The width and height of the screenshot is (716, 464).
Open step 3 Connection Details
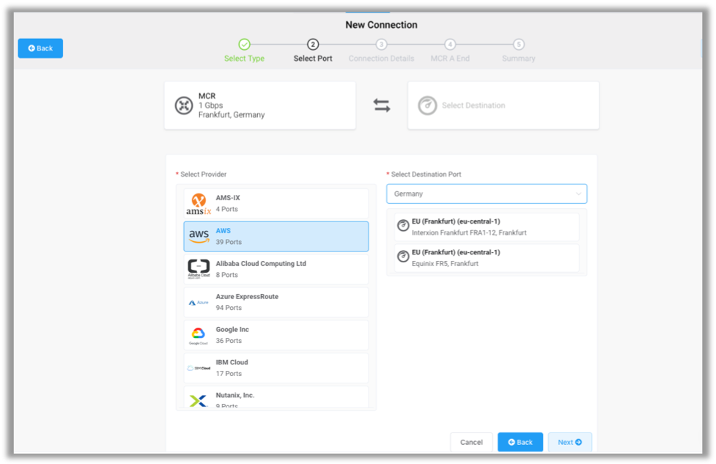[x=381, y=45]
